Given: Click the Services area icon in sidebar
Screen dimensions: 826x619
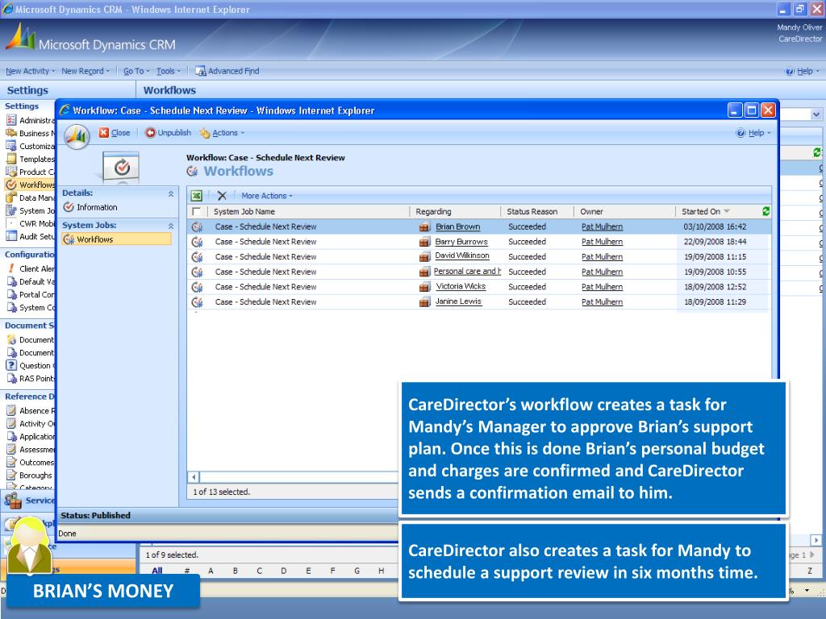Looking at the screenshot, I should (13, 500).
